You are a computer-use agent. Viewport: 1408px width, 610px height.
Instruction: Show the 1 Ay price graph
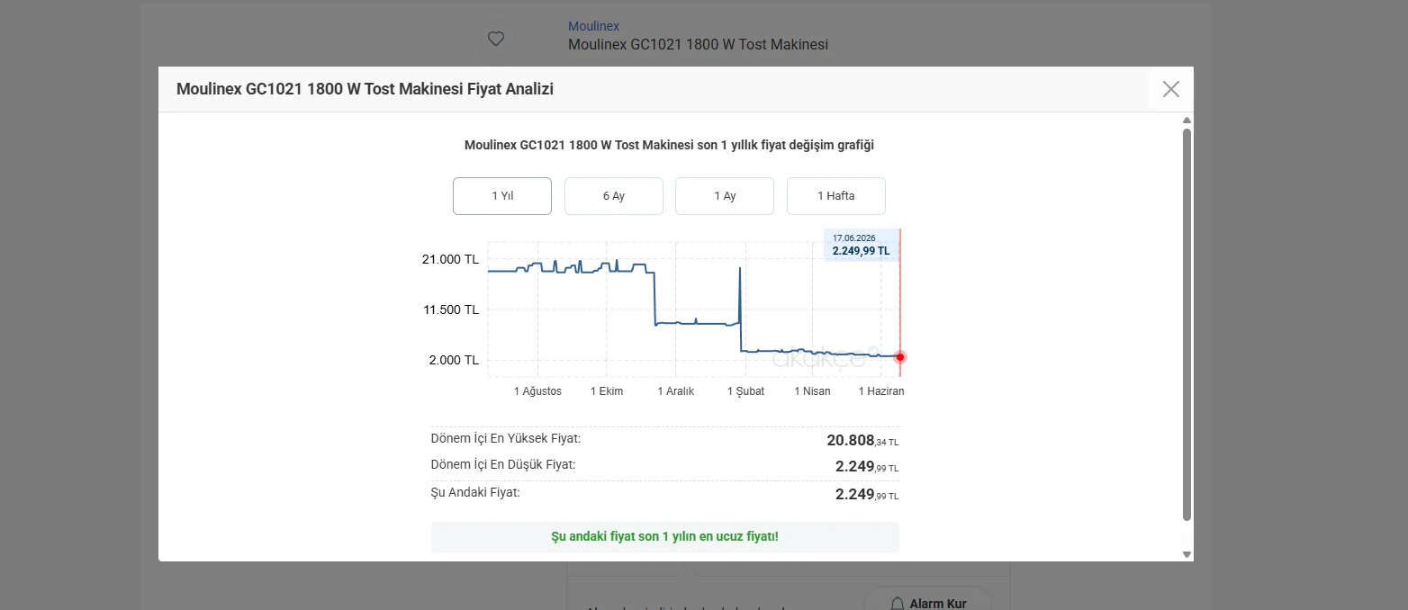[x=725, y=196]
